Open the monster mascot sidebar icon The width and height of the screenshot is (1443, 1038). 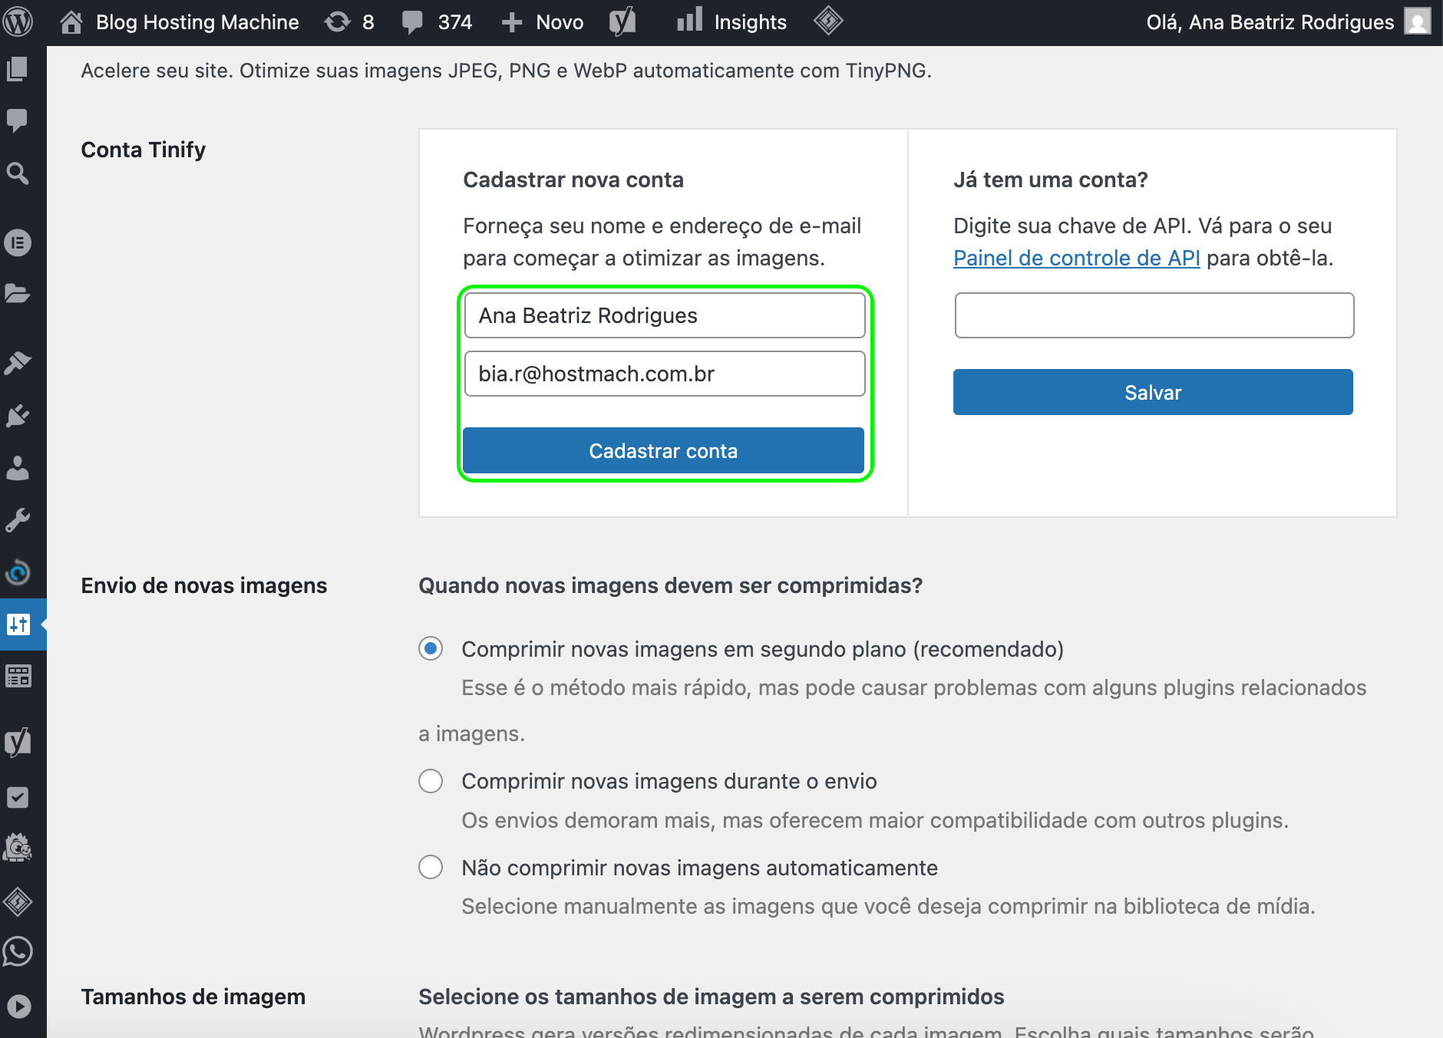17,849
